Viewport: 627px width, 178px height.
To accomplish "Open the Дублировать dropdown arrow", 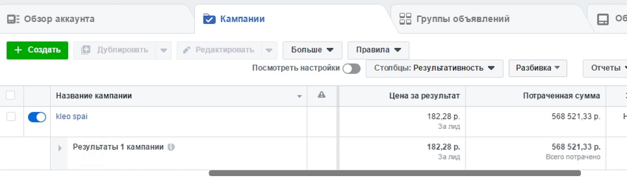I will (164, 50).
